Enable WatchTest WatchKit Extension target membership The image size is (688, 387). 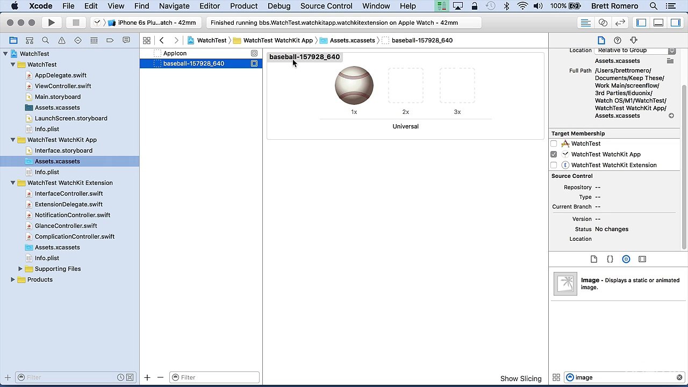(554, 165)
